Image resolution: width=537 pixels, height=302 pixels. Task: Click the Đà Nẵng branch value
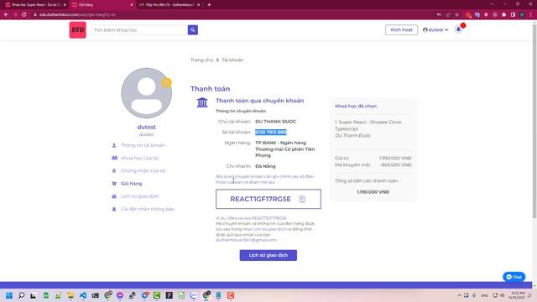tap(265, 166)
